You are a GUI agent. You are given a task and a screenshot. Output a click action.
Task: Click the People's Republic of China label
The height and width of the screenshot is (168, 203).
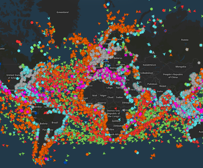(x=173, y=76)
